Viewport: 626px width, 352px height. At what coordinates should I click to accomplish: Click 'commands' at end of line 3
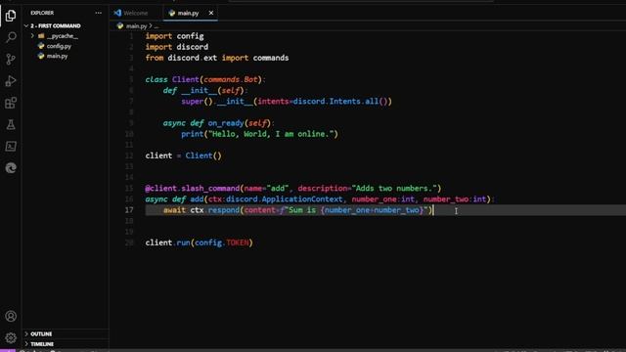(x=271, y=58)
